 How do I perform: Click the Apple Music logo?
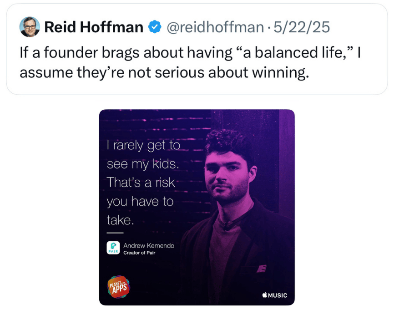tap(274, 295)
